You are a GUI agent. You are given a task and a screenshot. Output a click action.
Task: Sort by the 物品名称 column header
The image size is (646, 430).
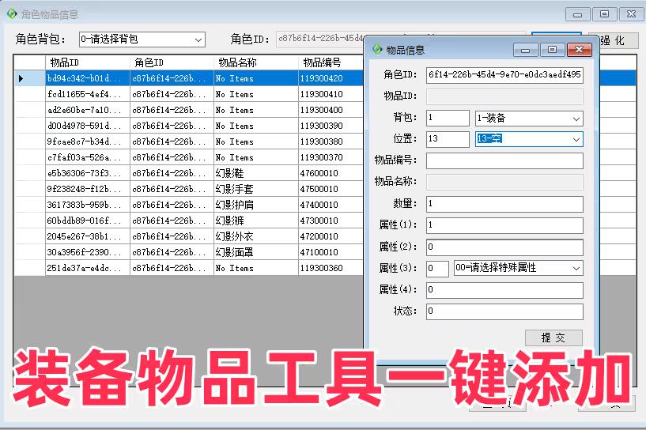tap(256, 62)
